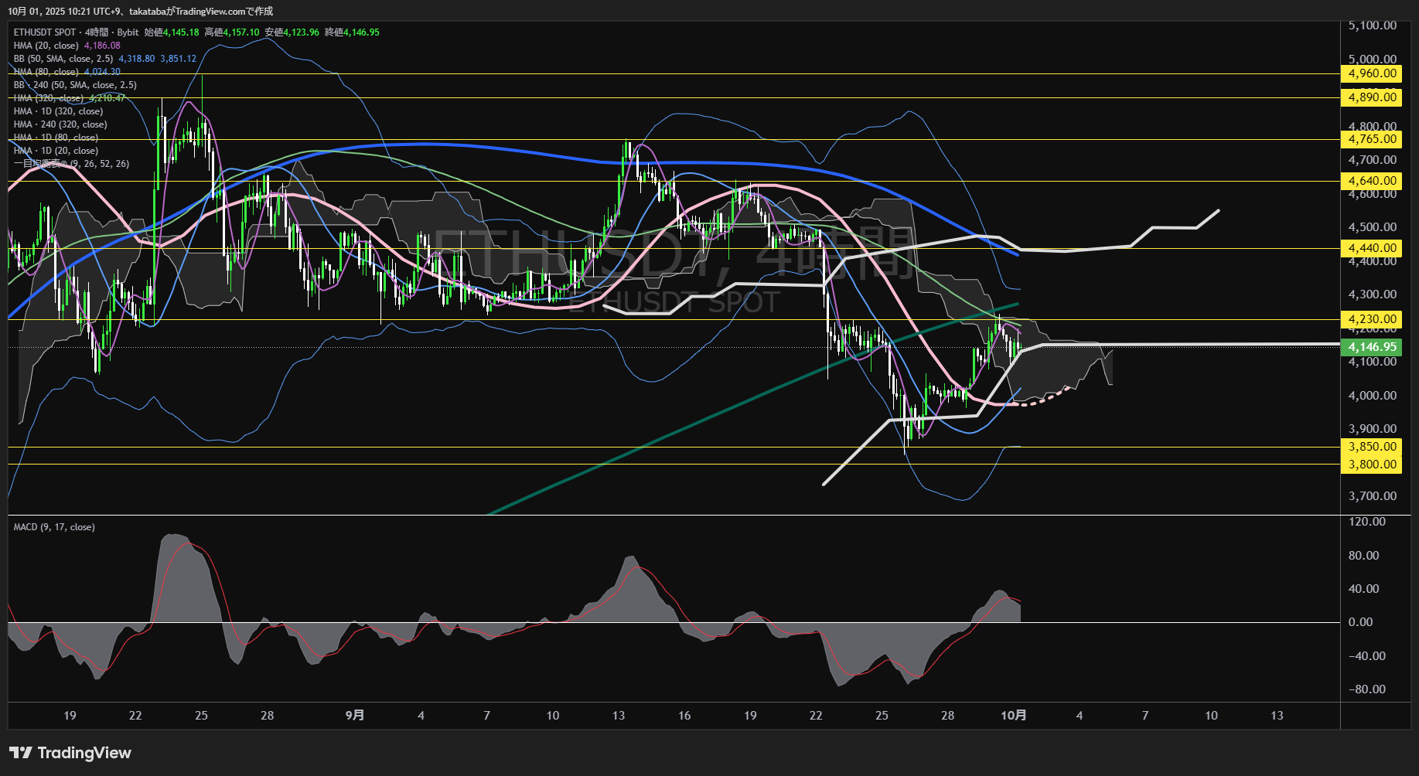Click the HMA (80, close) indicator label
The width and height of the screenshot is (1419, 776).
click(x=46, y=72)
